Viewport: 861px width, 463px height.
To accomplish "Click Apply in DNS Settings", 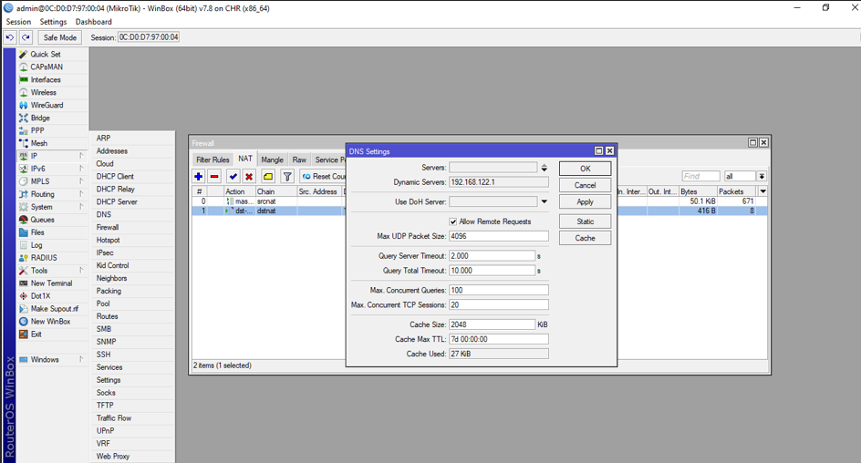I will (x=585, y=201).
